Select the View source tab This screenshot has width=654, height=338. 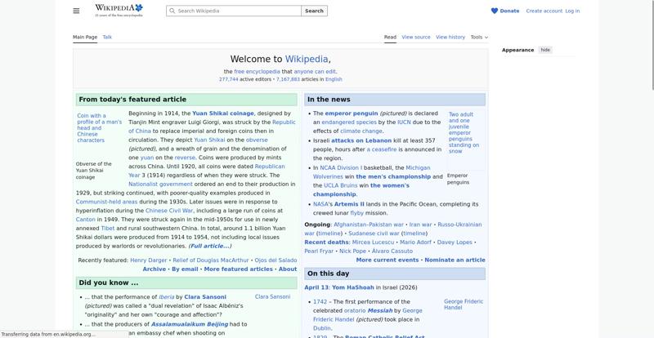point(416,37)
